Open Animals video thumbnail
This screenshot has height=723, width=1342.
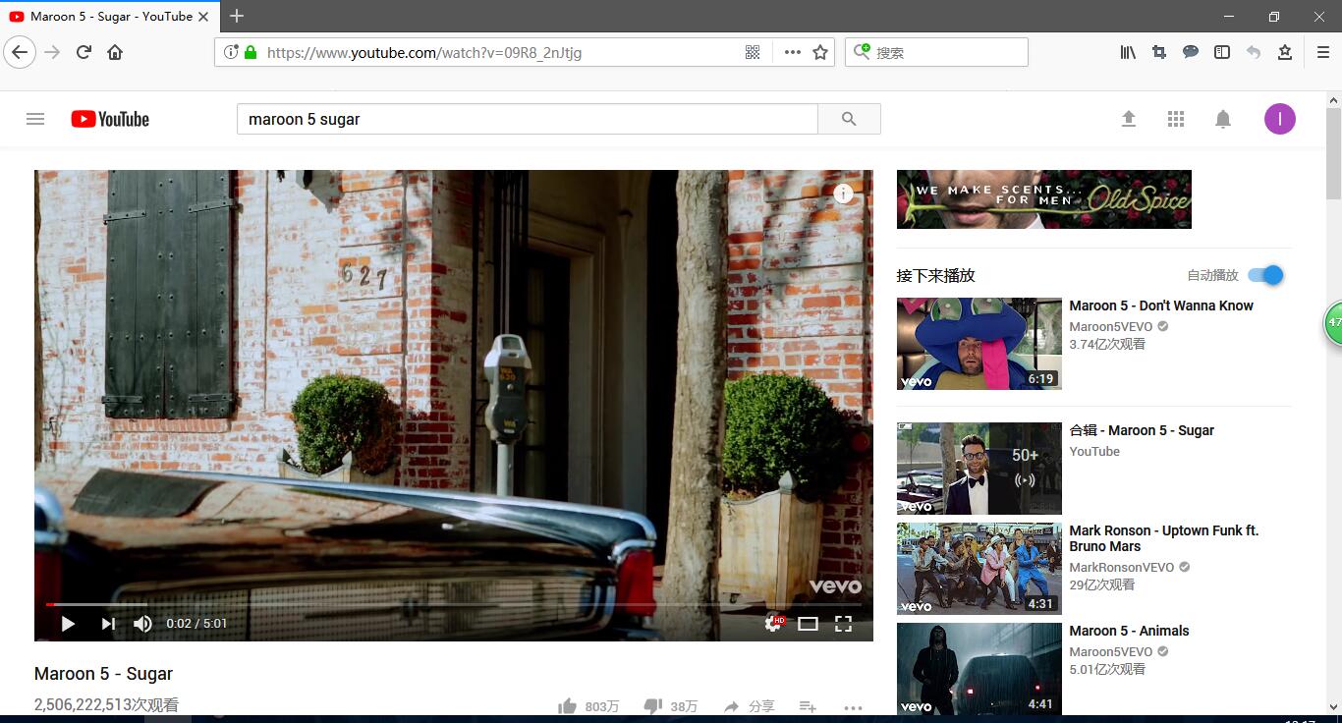point(979,668)
